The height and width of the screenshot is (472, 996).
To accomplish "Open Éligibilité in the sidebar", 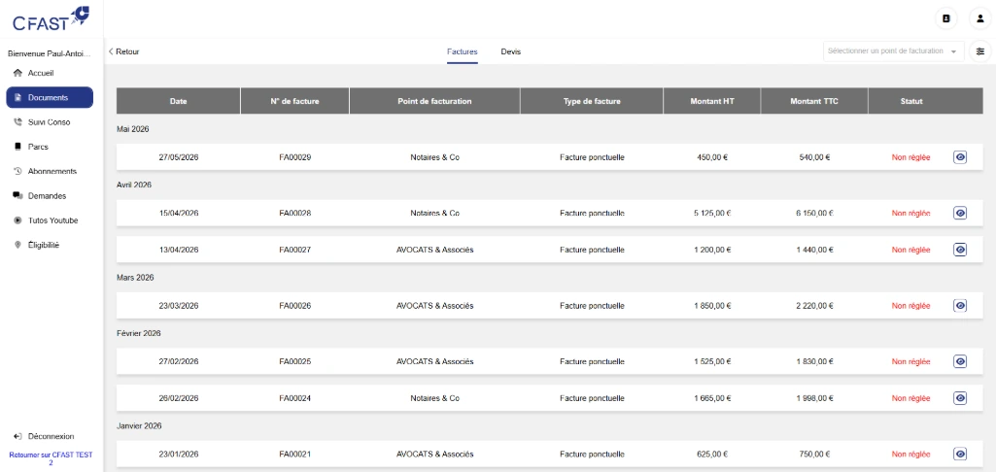I will coord(50,245).
